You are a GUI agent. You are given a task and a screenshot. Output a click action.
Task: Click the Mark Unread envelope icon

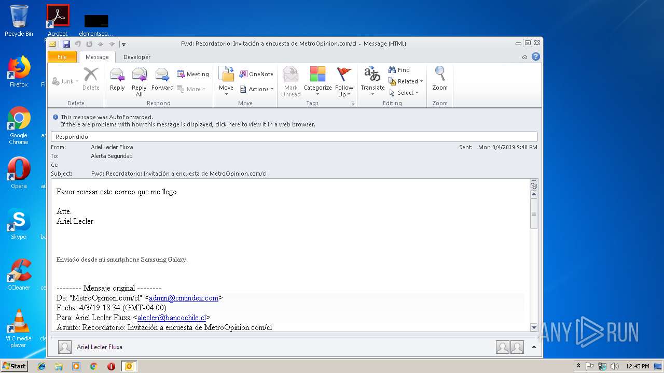(290, 74)
